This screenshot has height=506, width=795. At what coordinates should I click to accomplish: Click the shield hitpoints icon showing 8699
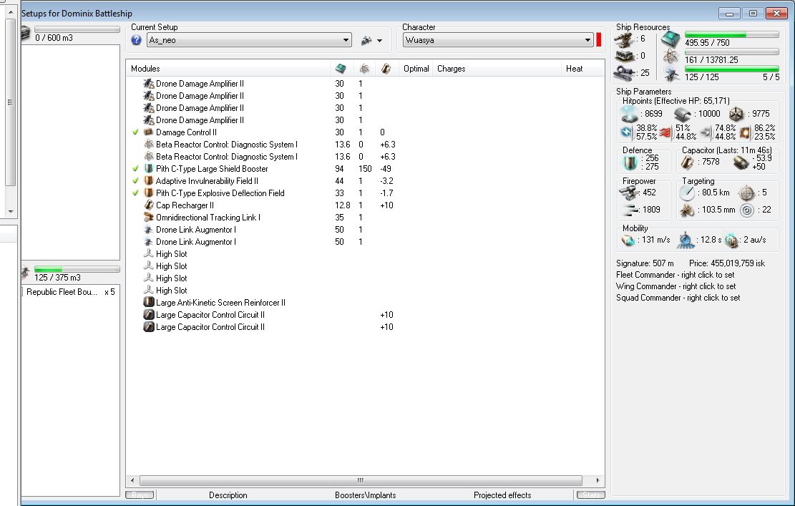630,114
